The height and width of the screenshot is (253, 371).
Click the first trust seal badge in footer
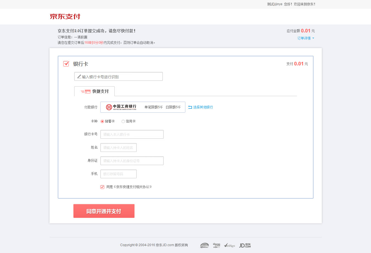tap(204, 245)
